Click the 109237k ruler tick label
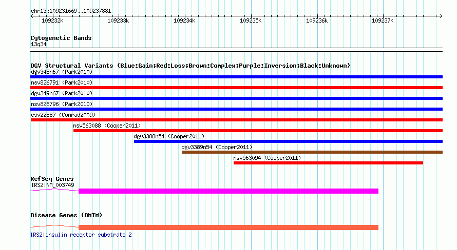This screenshot has width=457, height=250. pos(383,20)
